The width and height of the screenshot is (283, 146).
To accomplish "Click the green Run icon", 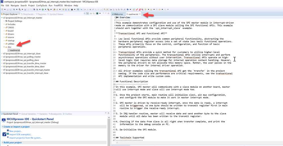I will click(43, 9).
